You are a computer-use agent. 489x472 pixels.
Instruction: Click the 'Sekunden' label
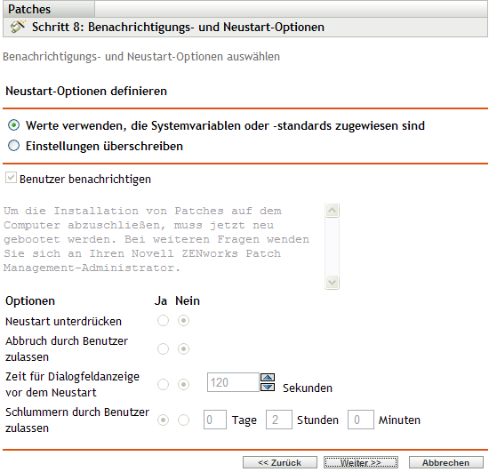(308, 388)
